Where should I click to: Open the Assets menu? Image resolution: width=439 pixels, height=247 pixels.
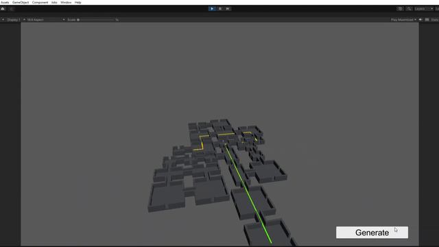click(5, 2)
